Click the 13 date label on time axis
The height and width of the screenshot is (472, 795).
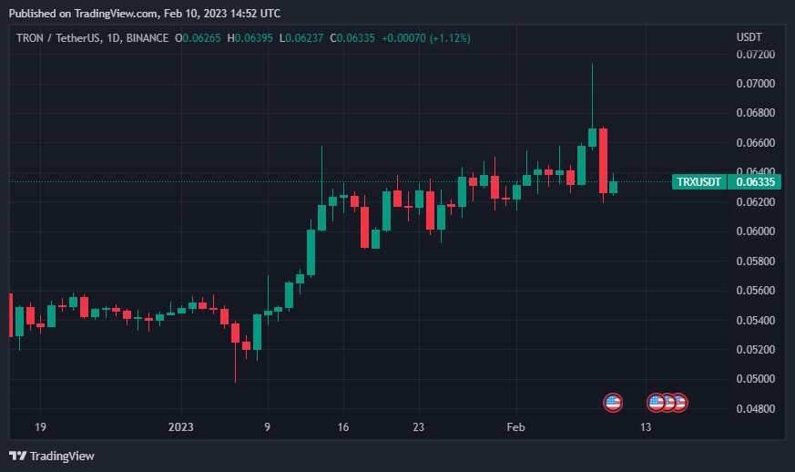point(646,426)
